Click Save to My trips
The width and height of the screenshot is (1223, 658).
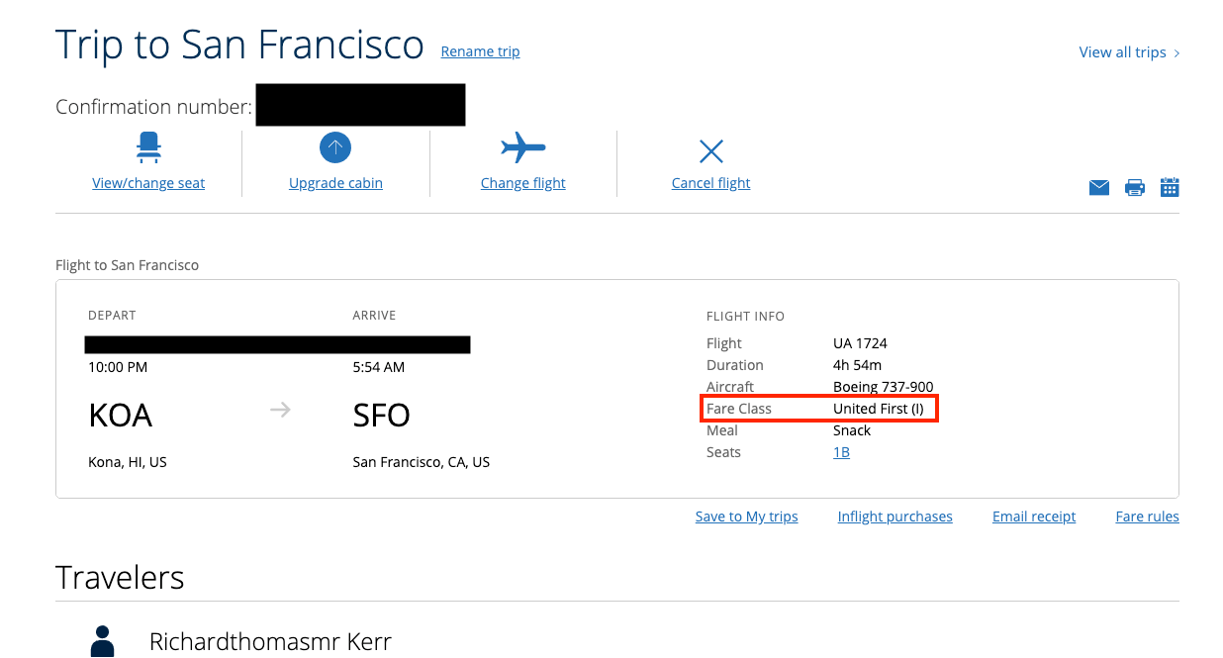pyautogui.click(x=746, y=517)
